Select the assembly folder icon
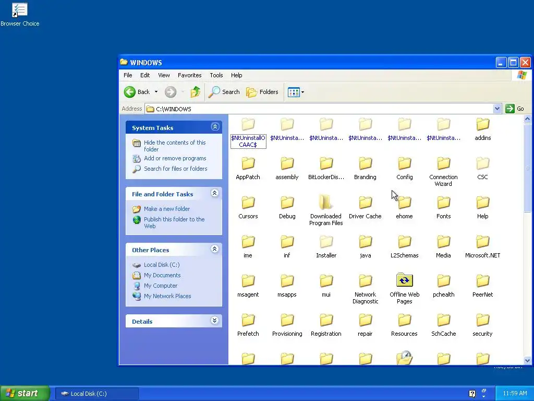 287,163
